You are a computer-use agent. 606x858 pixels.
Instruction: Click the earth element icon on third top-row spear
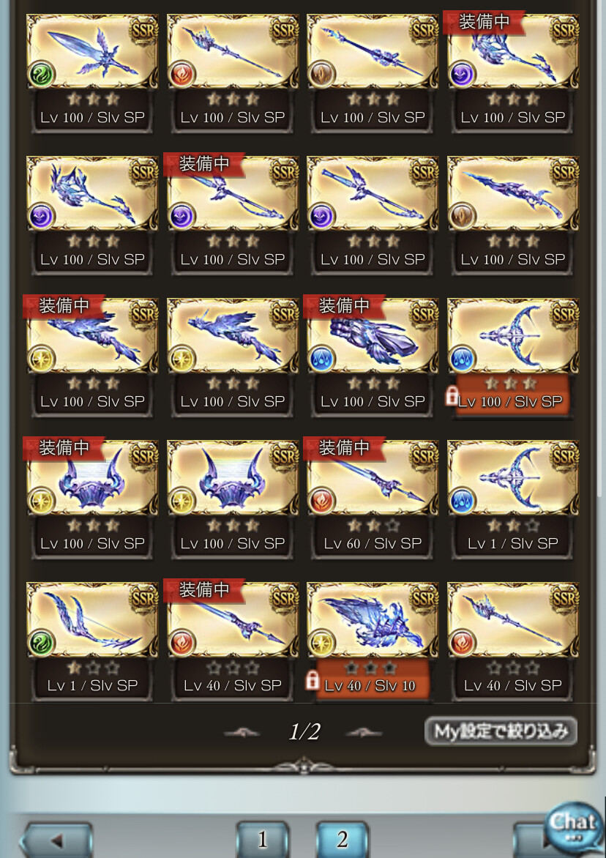(321, 75)
